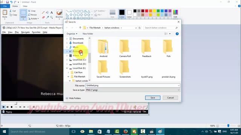The image size is (241, 135).
Task: Select the Pencil tool in Paint
Action: 43,12
